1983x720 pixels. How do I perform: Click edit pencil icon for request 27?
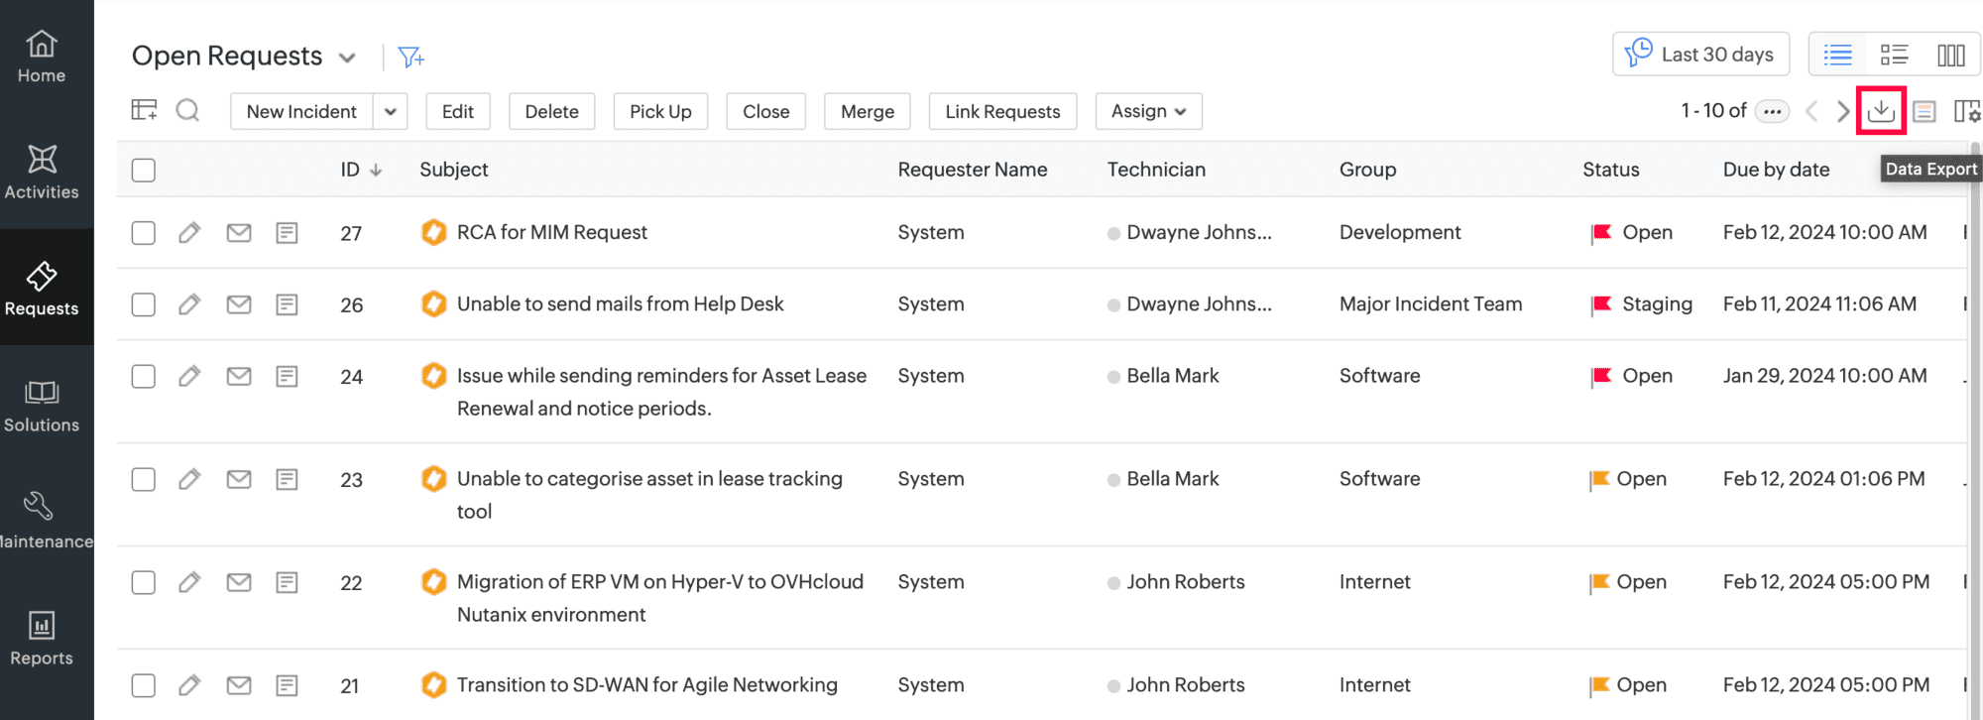189,233
